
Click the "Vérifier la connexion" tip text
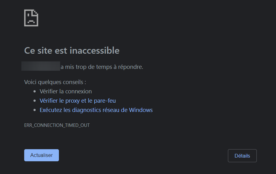(65, 91)
